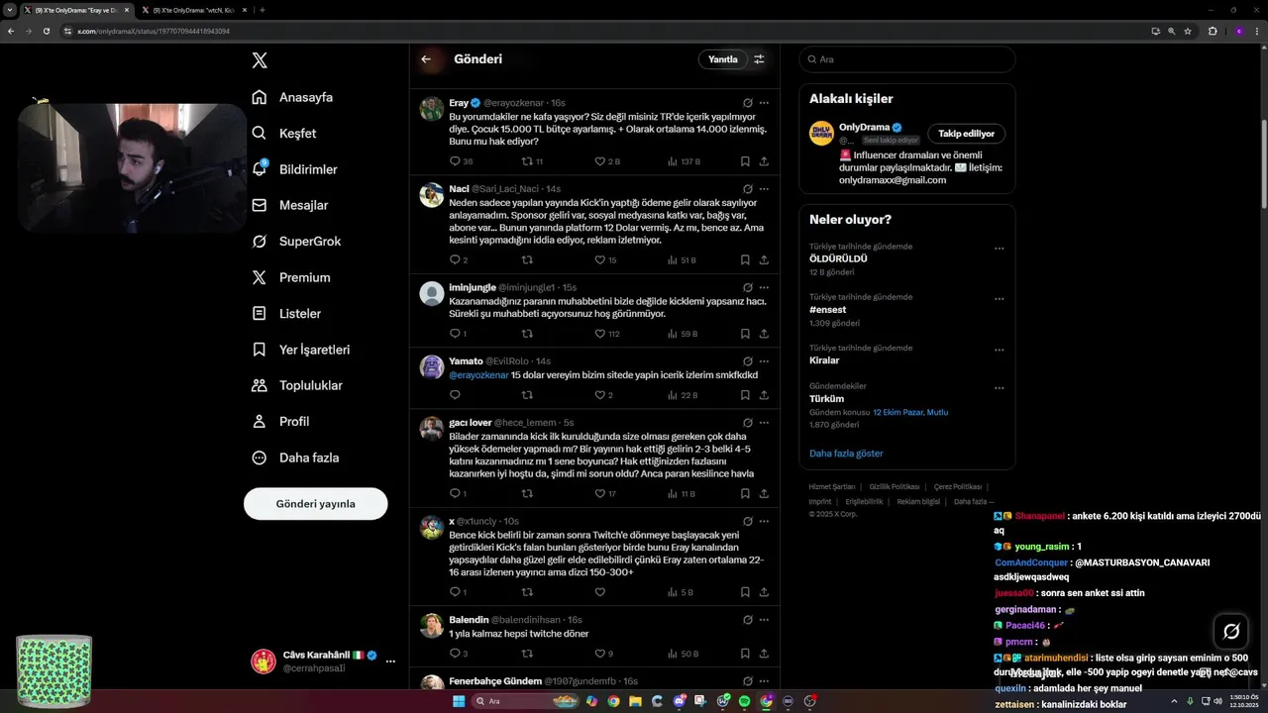This screenshot has height=713, width=1268.
Task: Click 12 Ekim Pazar, Mutlu trend link
Action: click(x=910, y=412)
